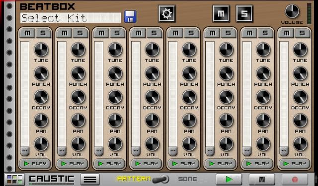Play channel 8 sample
The width and height of the screenshot is (318, 186).
[x=294, y=164]
